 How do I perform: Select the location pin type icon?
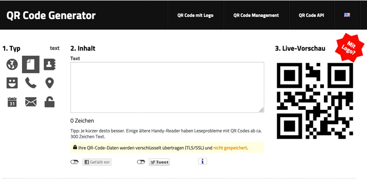pos(50,83)
